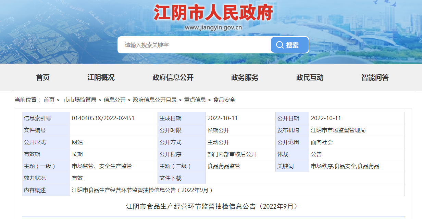Focus the 请输入搜索关键字 search field
Viewport: 422px width, 219px height.
[194, 45]
